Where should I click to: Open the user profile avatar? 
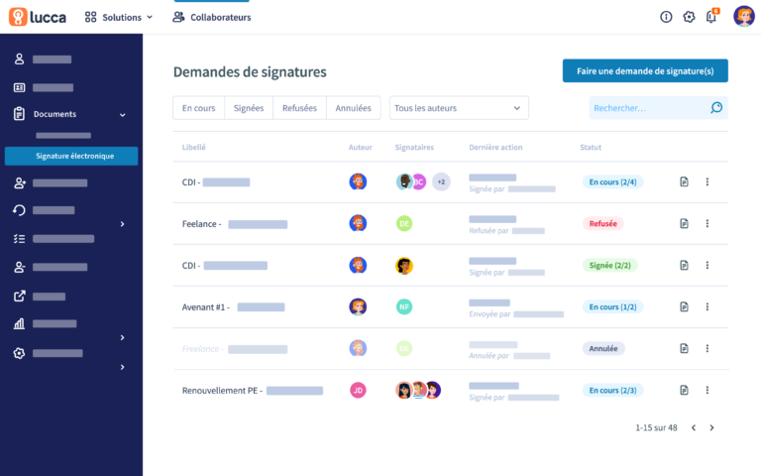pyautogui.click(x=743, y=17)
